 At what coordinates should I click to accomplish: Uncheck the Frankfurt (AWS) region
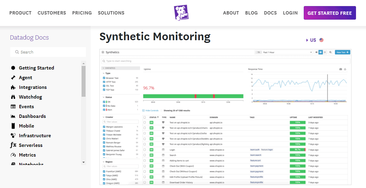104,171
